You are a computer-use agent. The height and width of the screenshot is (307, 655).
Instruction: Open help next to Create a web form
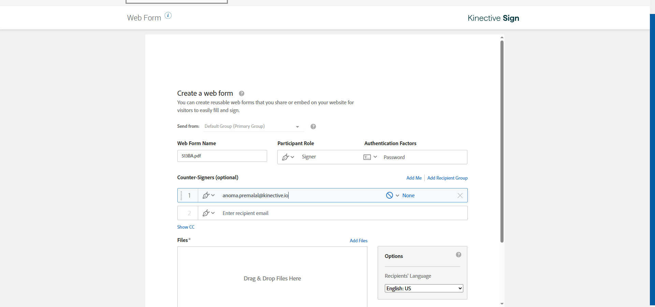click(242, 93)
